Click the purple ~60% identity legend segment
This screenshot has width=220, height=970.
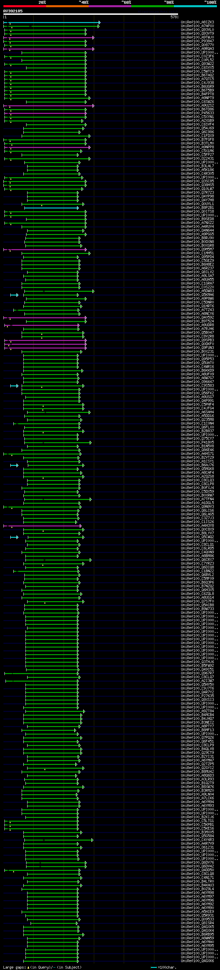pos(110,6)
